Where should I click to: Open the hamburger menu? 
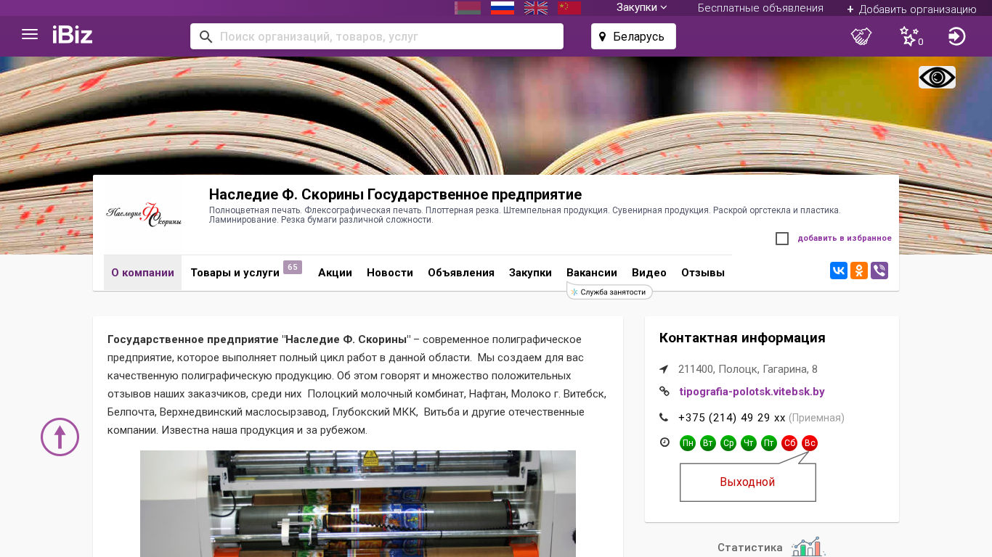(x=30, y=35)
